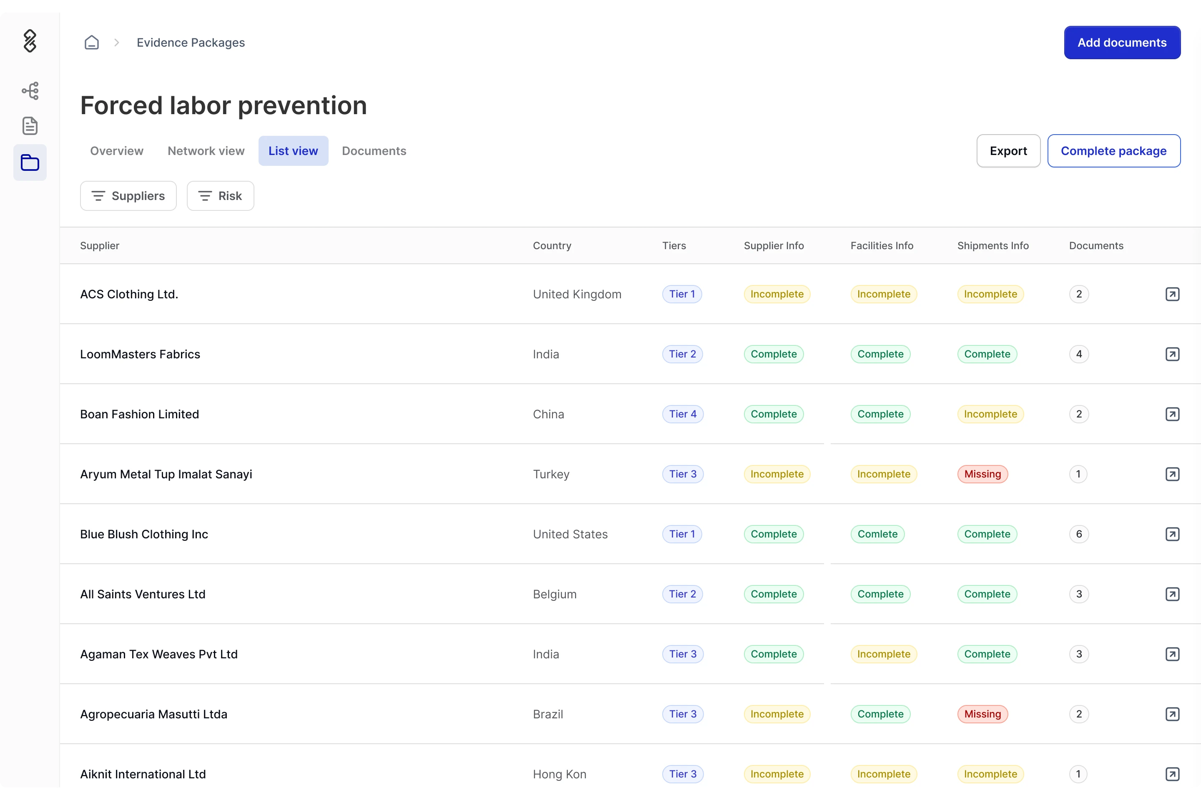Click the Complete package button
This screenshot has height=800, width=1201.
pyautogui.click(x=1113, y=151)
